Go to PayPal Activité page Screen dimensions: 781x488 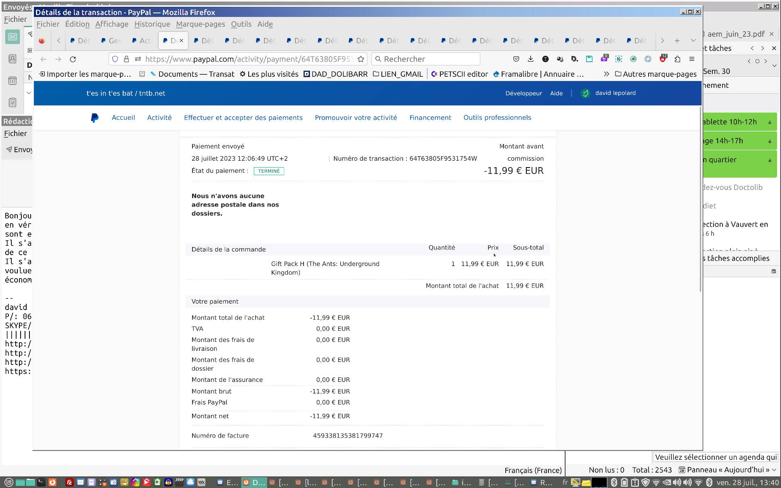pyautogui.click(x=159, y=117)
